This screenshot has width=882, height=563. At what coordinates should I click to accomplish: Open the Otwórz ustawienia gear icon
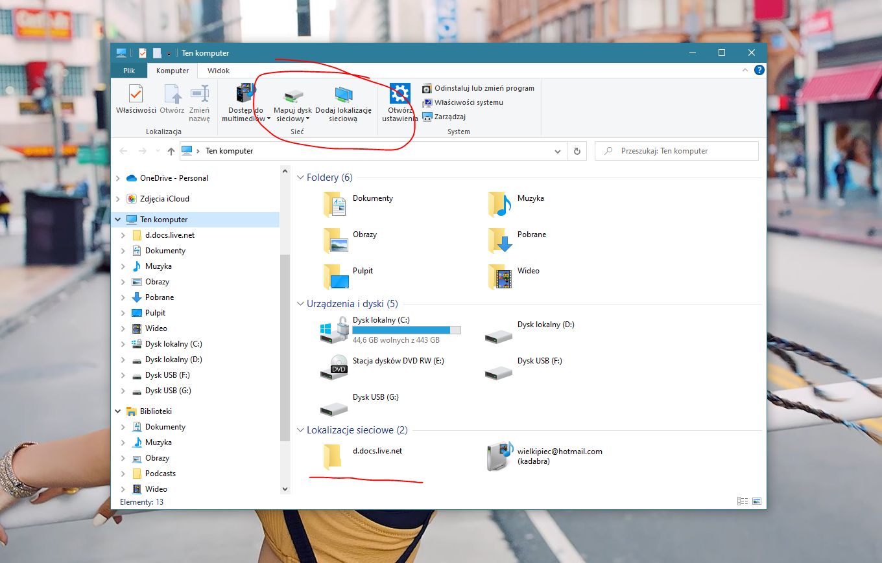[x=399, y=95]
